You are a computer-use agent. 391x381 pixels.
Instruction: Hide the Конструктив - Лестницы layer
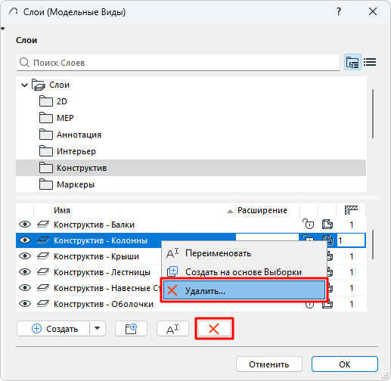[25, 272]
